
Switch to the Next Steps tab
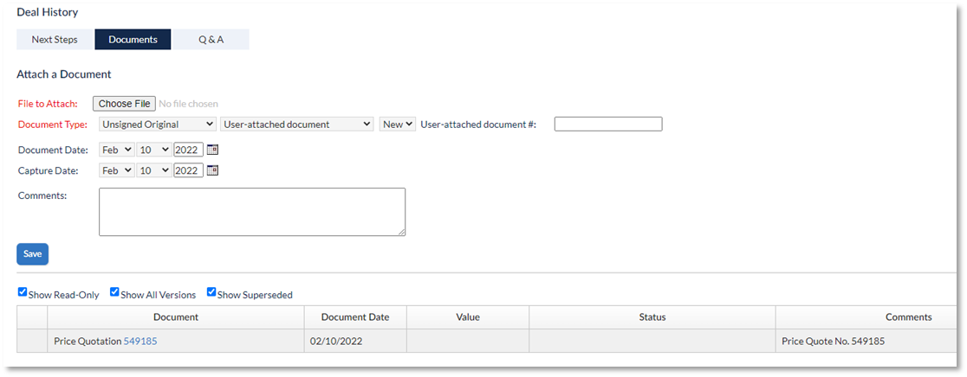(55, 40)
